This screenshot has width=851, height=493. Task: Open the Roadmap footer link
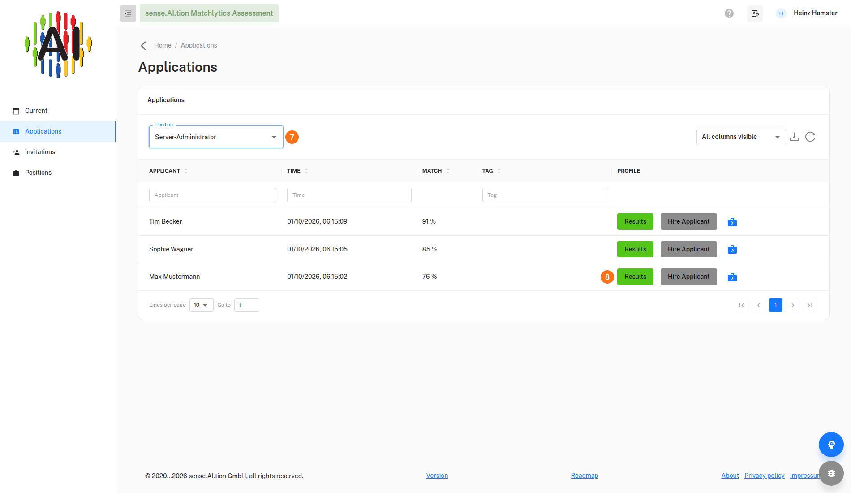[x=585, y=476]
